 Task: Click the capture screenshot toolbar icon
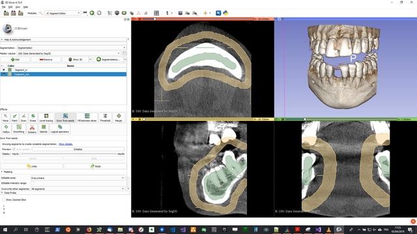(180, 13)
